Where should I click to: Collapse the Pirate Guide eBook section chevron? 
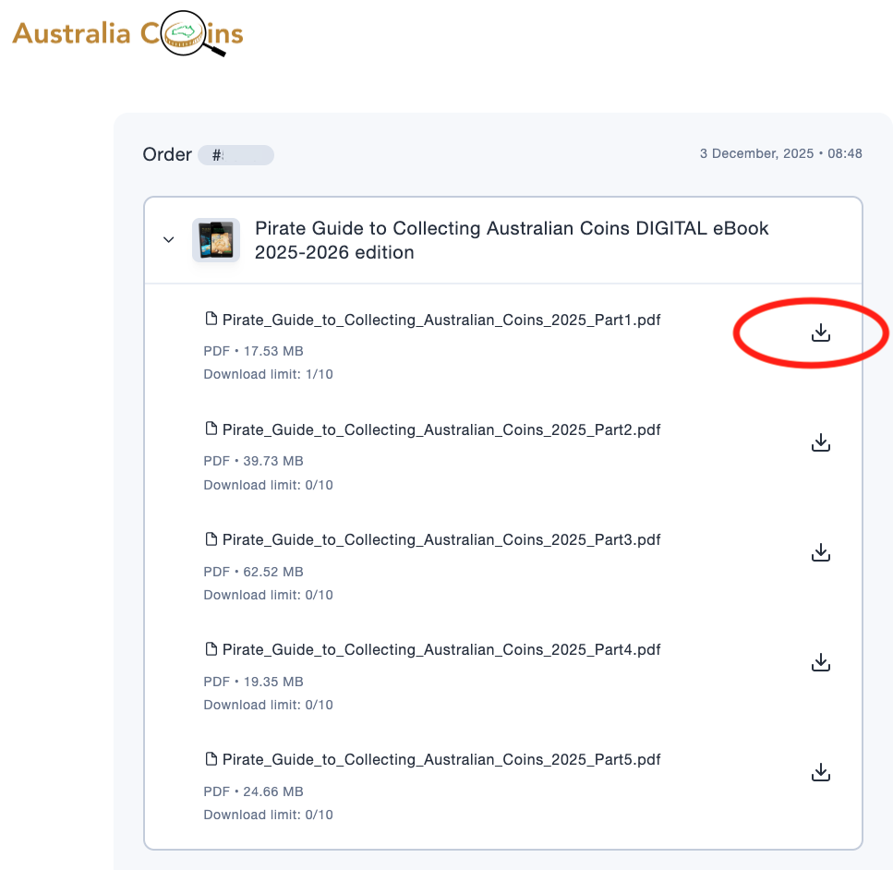click(169, 239)
